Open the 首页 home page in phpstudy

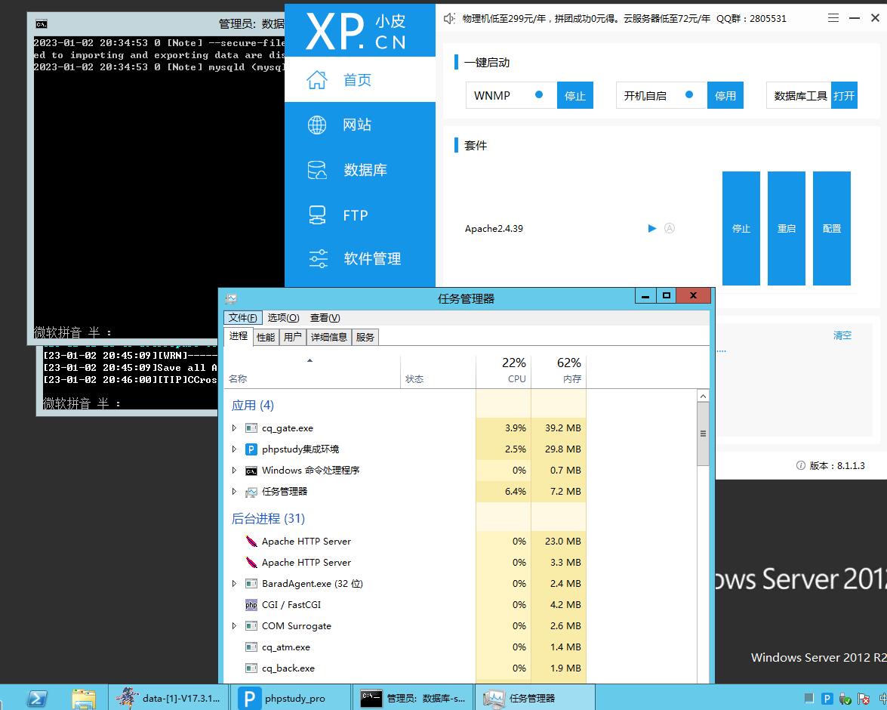(x=360, y=79)
